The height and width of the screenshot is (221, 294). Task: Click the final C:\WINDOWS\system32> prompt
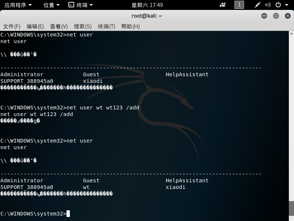tap(33, 214)
